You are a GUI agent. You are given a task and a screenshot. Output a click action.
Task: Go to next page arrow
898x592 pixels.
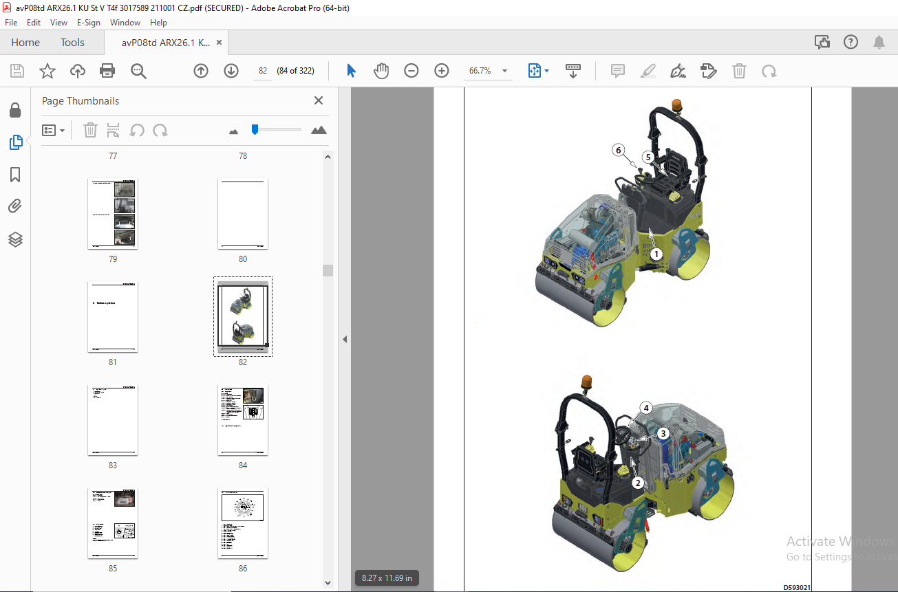[231, 71]
